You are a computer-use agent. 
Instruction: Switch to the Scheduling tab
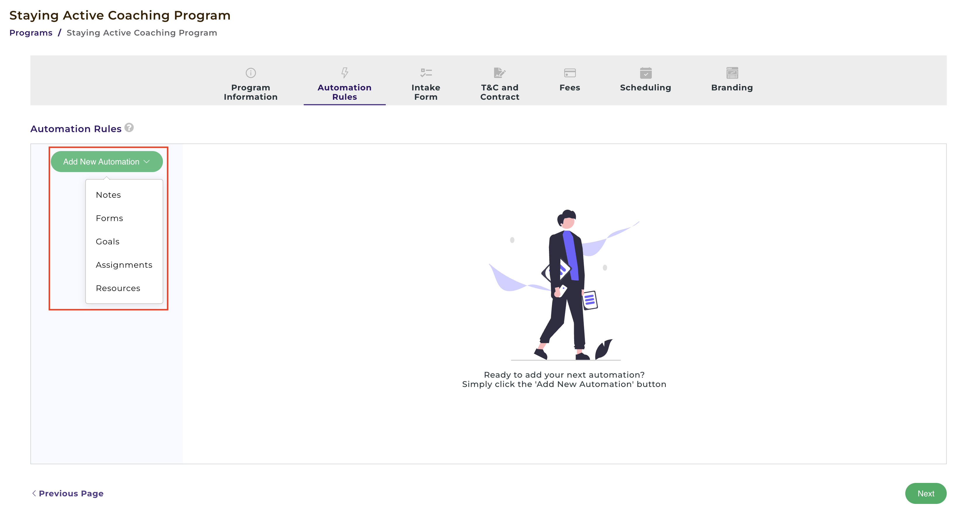[646, 87]
